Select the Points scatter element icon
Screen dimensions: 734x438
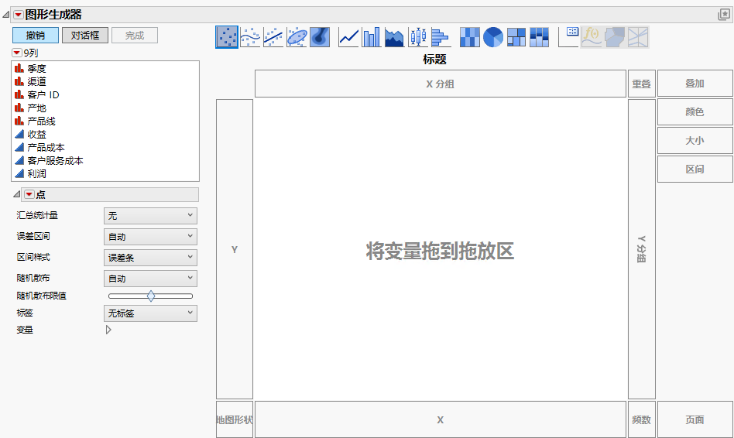tap(227, 37)
